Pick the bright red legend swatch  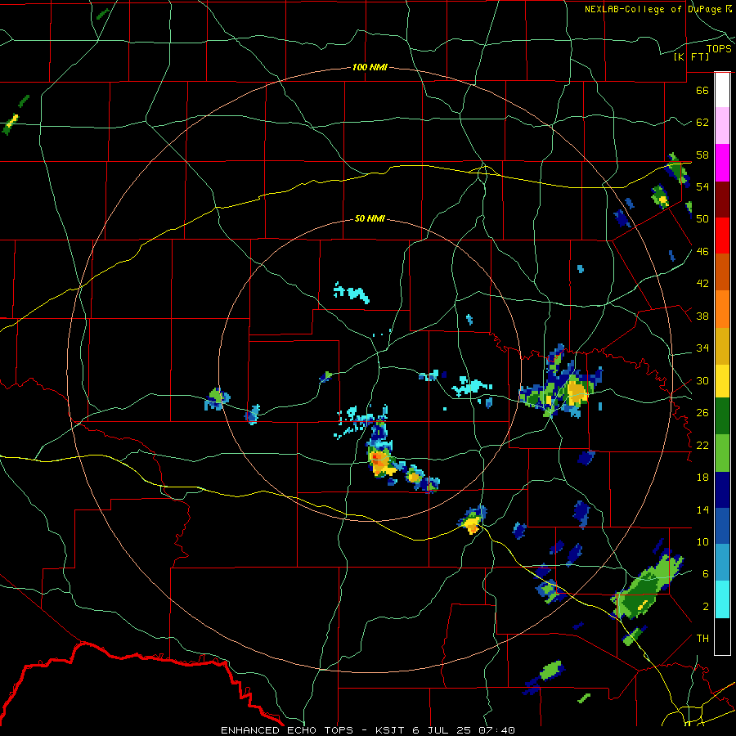[x=722, y=236]
